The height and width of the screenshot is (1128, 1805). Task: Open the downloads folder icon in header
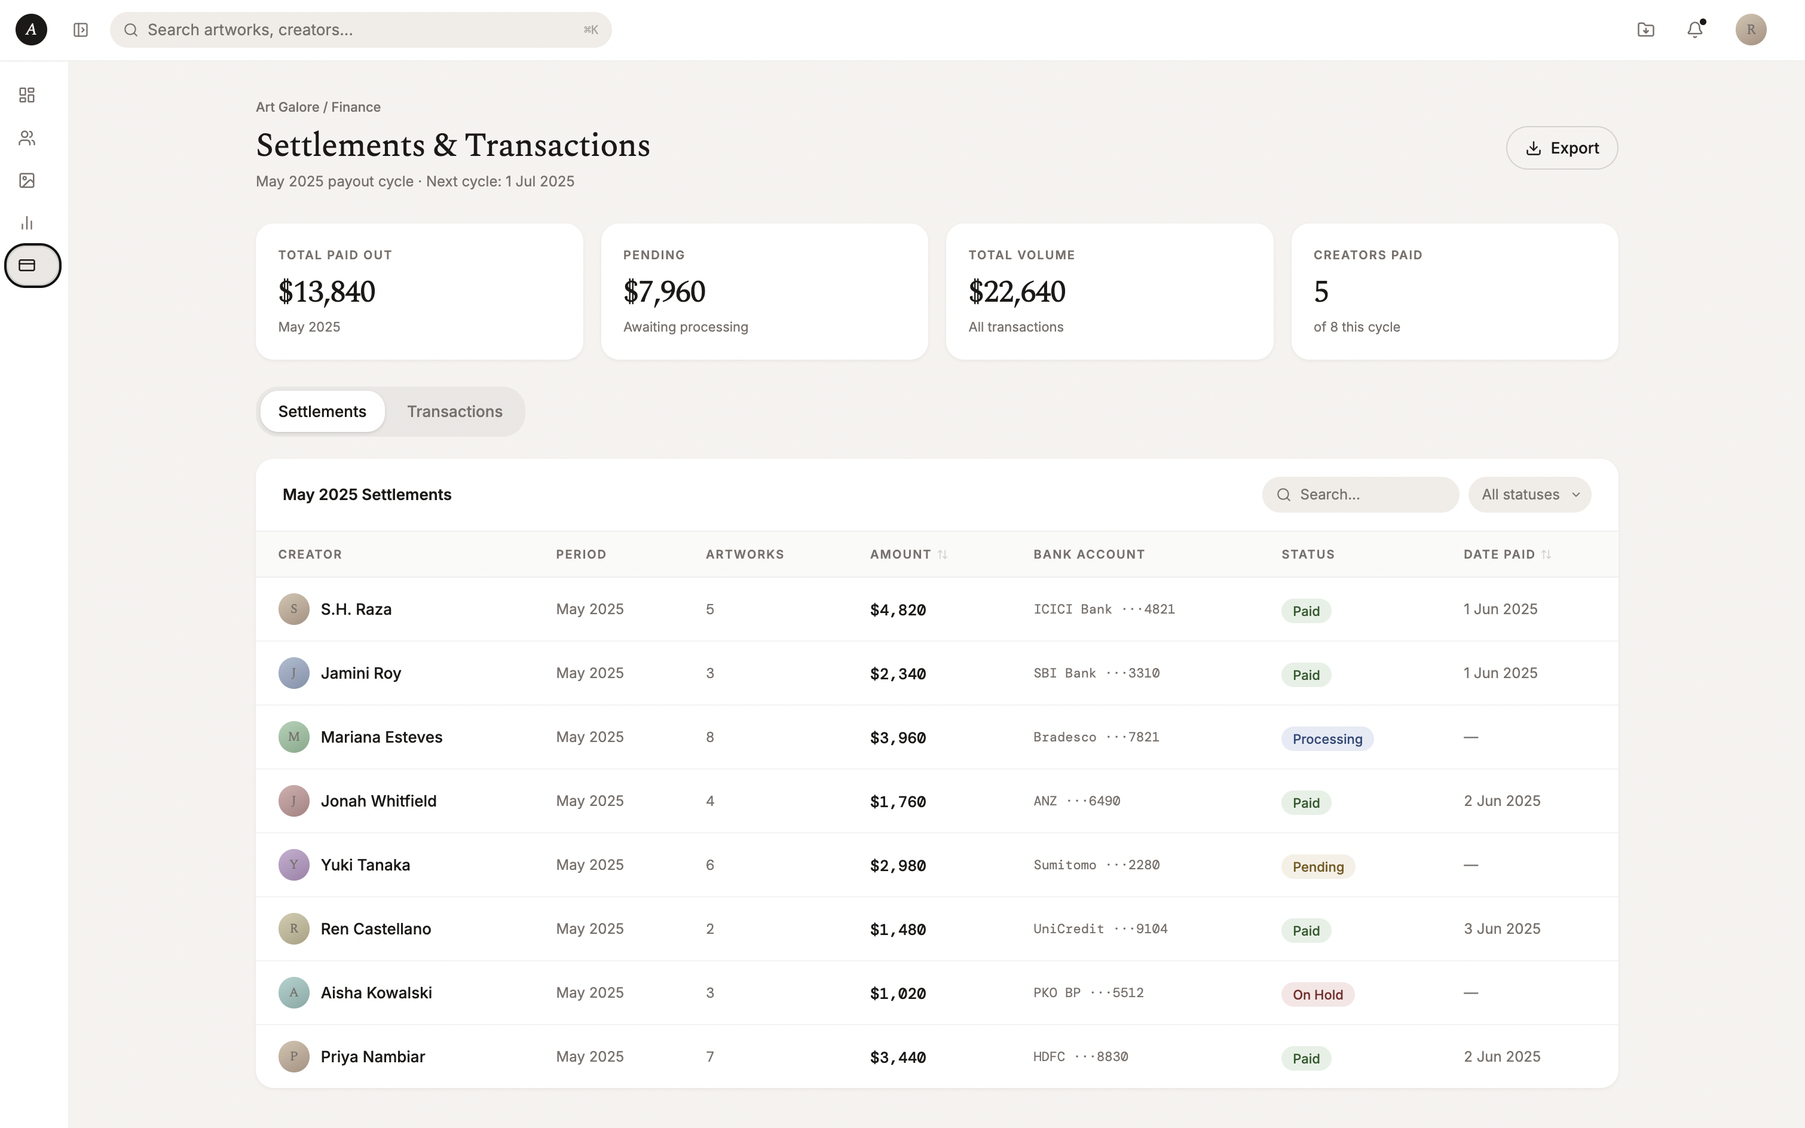(1645, 30)
